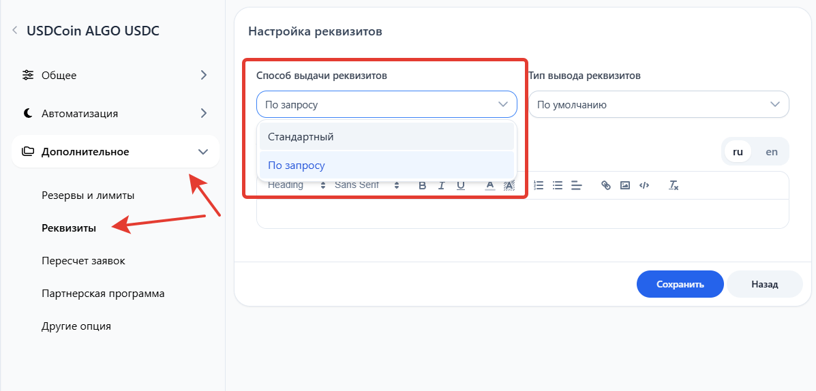This screenshot has height=391, width=816.
Task: Switch editor language to ru
Action: (x=738, y=152)
